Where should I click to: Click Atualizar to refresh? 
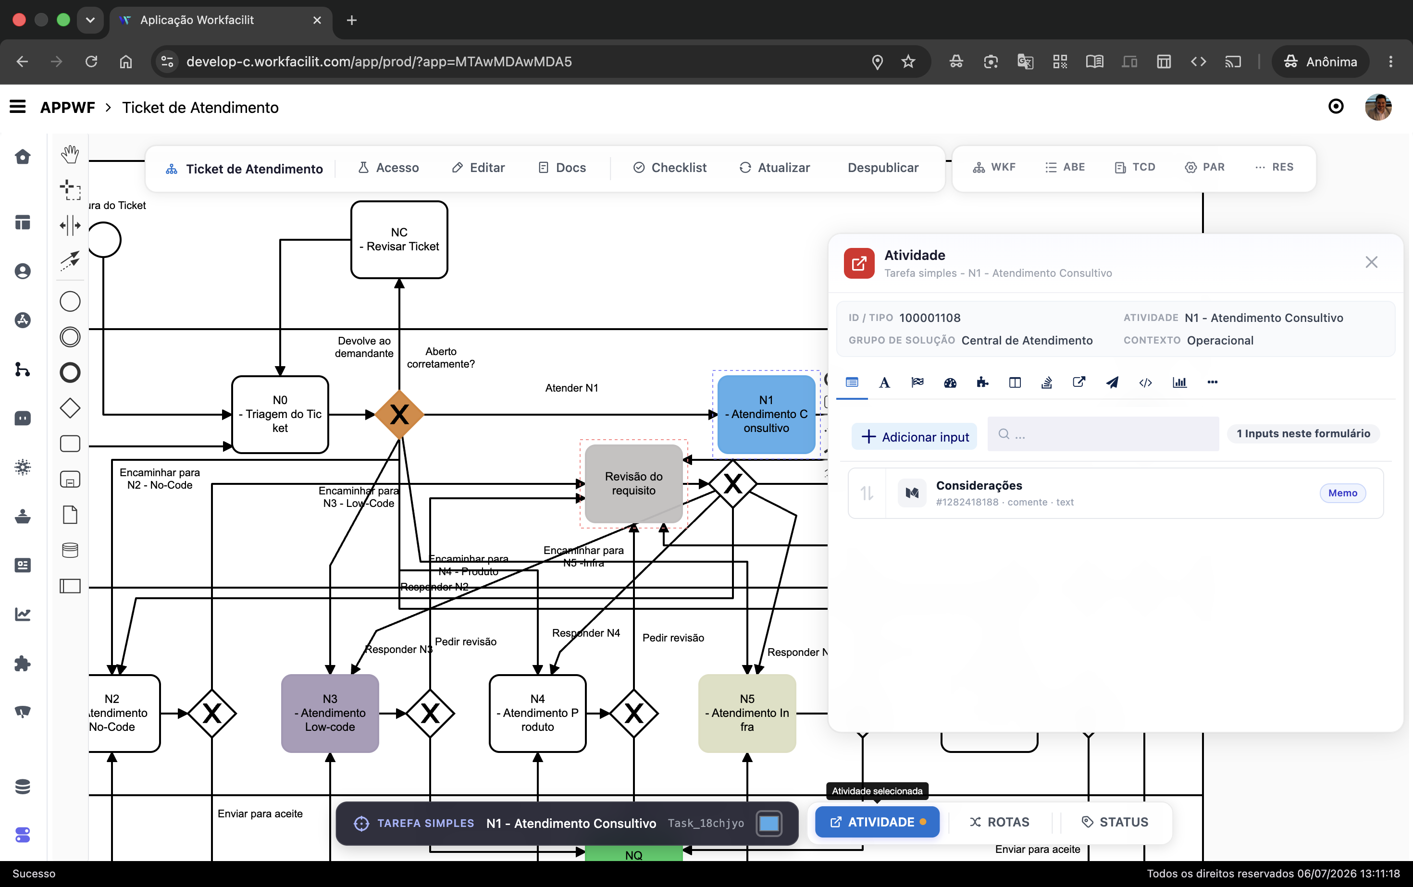click(774, 168)
